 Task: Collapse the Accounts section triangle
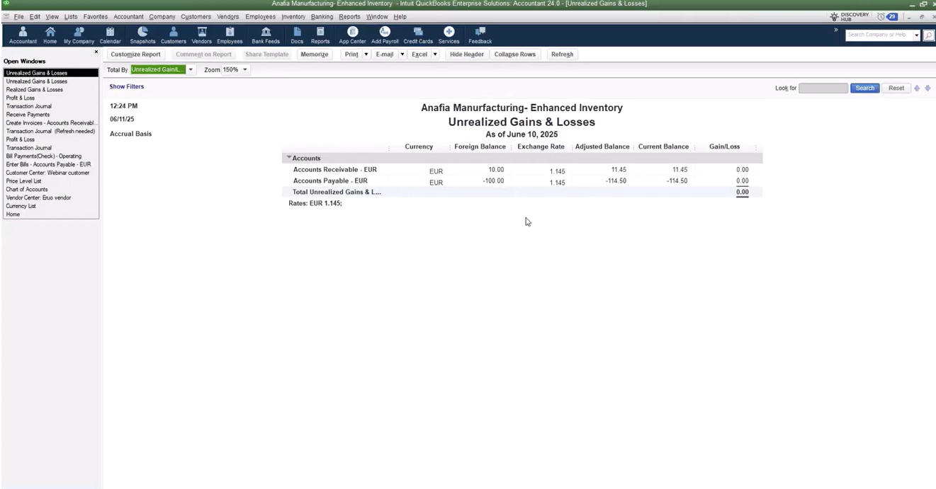tap(288, 158)
